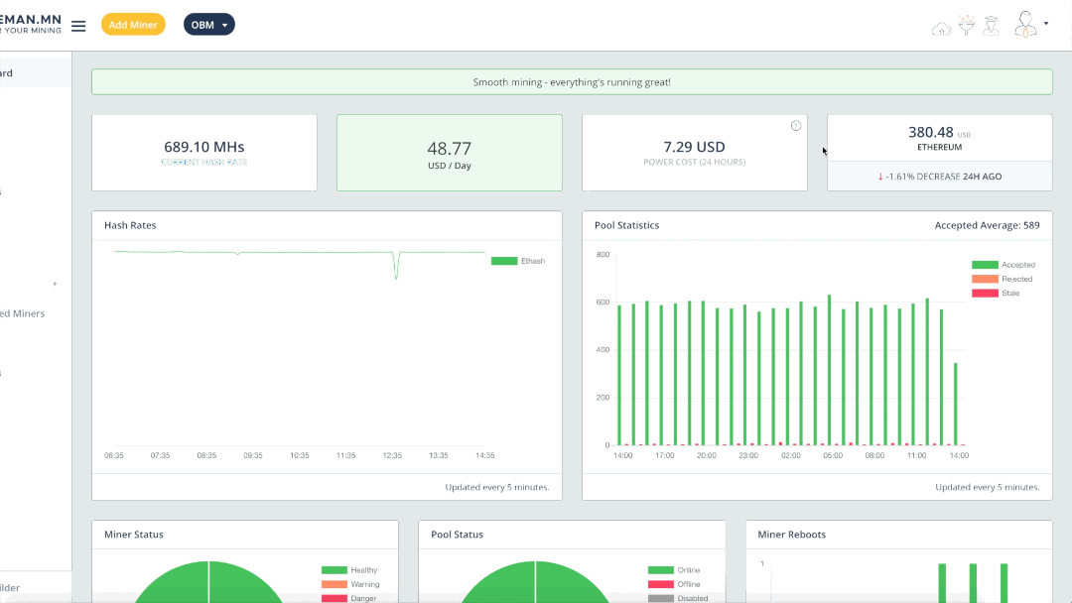The width and height of the screenshot is (1072, 603).
Task: Click the Pool Statistics panel title
Action: (627, 225)
